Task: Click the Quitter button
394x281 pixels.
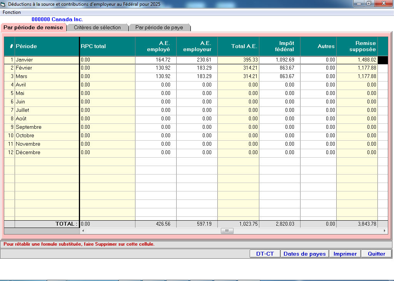Action: pos(376,254)
